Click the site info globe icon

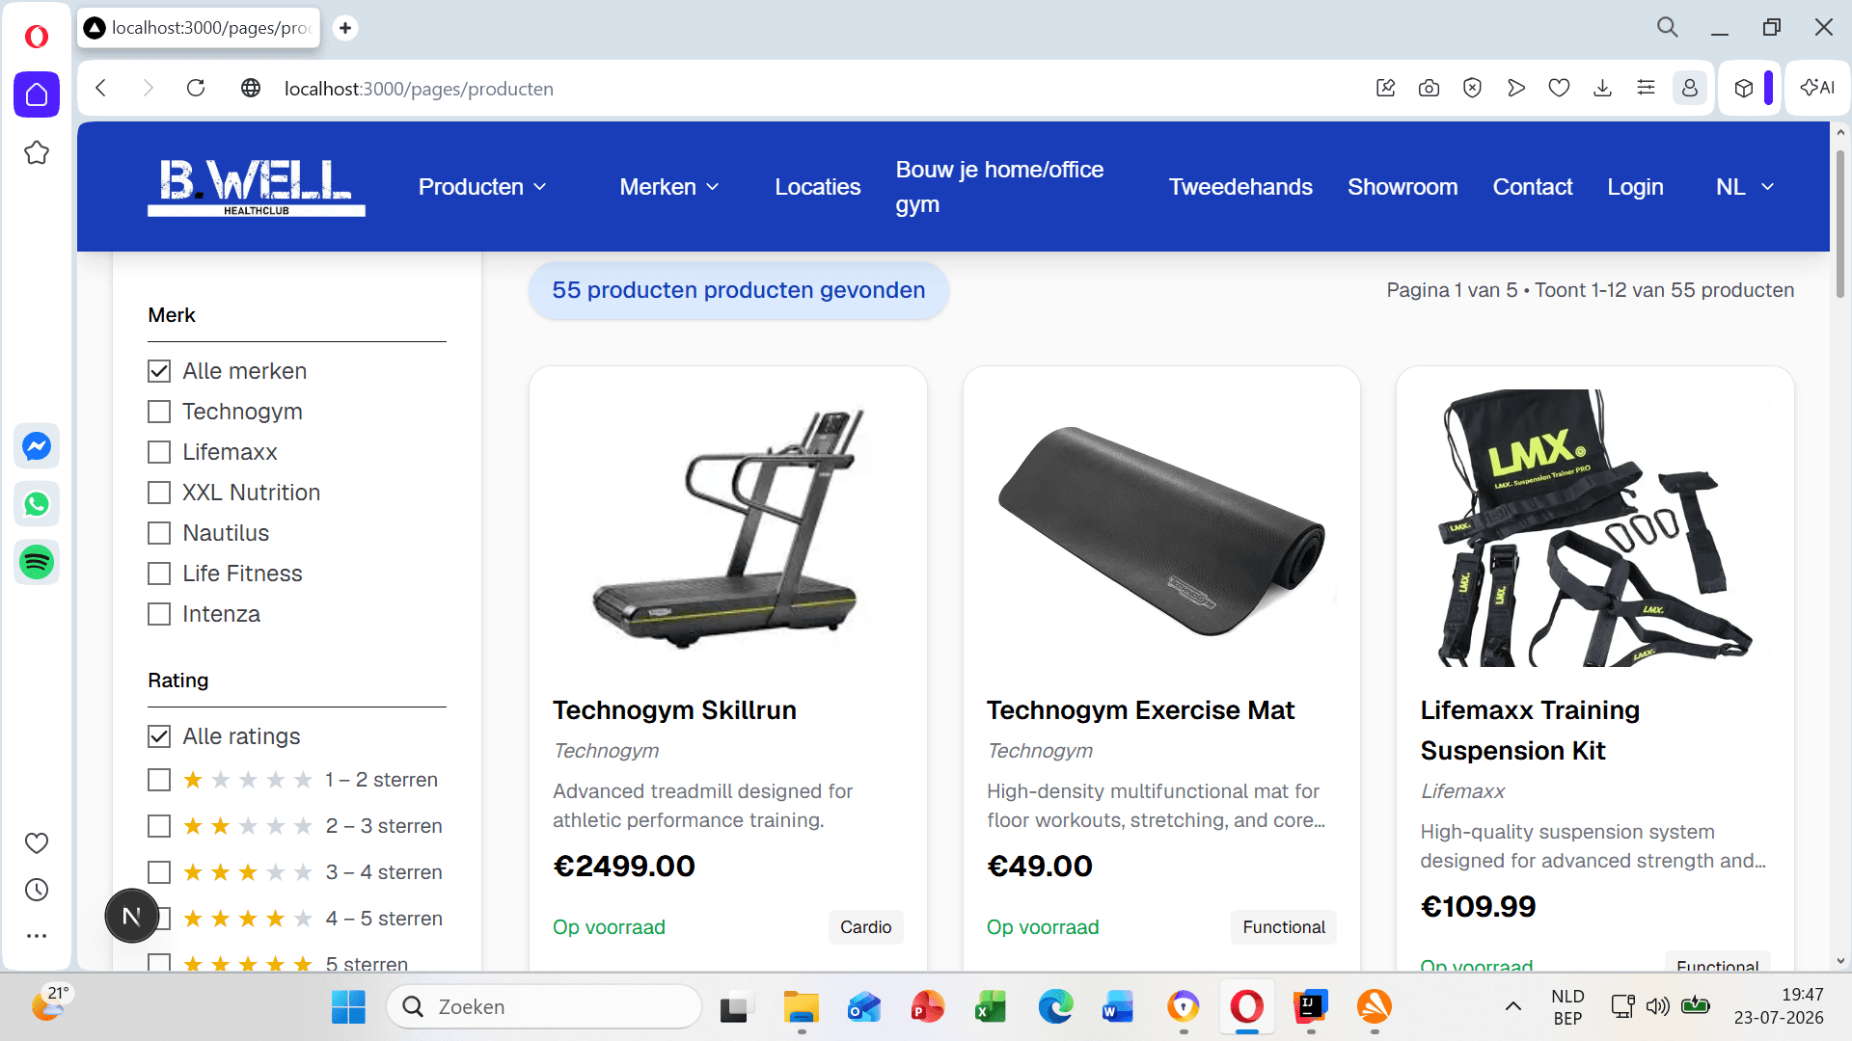(251, 89)
